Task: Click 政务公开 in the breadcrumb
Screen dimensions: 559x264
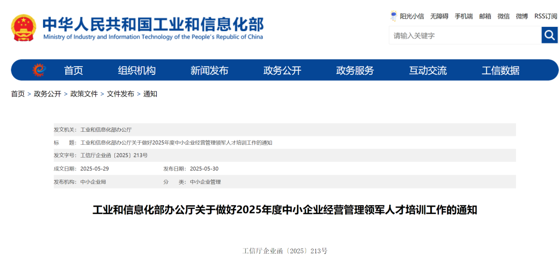Action: coord(48,94)
